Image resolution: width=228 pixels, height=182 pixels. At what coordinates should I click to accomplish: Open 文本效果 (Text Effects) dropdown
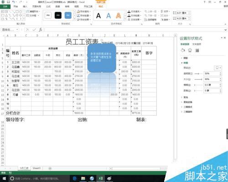pos(135,20)
